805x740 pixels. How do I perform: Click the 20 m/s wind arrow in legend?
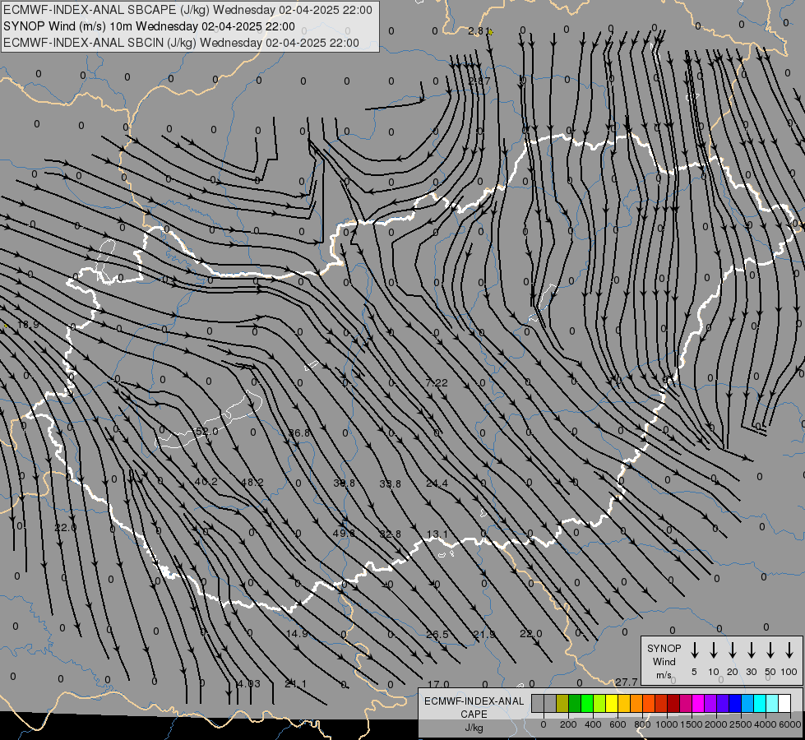pyautogui.click(x=733, y=650)
